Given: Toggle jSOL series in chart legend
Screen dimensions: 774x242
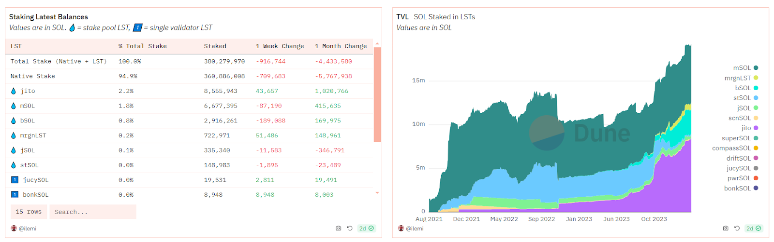Looking at the screenshot, I should (x=747, y=108).
